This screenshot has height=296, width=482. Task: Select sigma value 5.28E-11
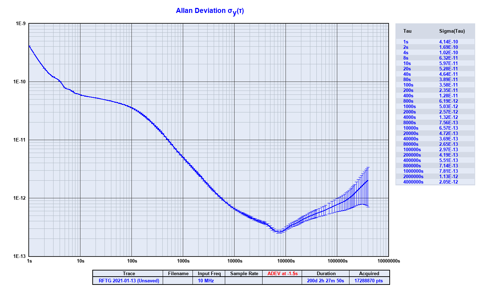(x=449, y=69)
